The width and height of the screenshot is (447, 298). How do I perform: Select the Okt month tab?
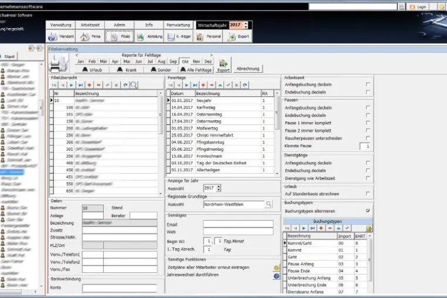185,62
